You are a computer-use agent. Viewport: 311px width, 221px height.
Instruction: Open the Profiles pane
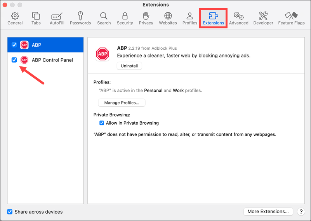click(190, 18)
